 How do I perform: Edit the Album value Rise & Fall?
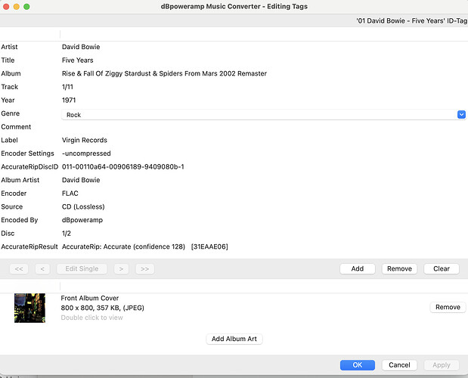pos(164,73)
